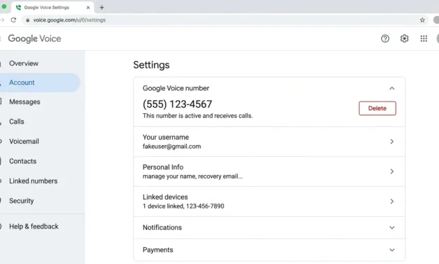439x264 pixels.
Task: Expand the Payments section
Action: [392, 250]
